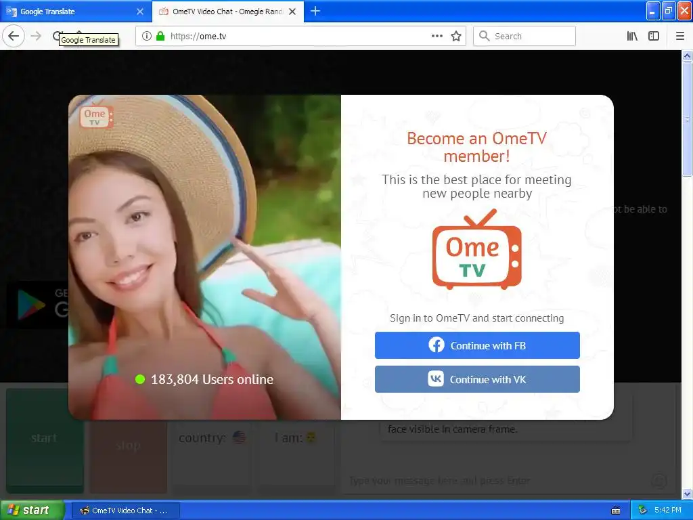
Task: Click the dimmed start chat button
Action: point(45,441)
